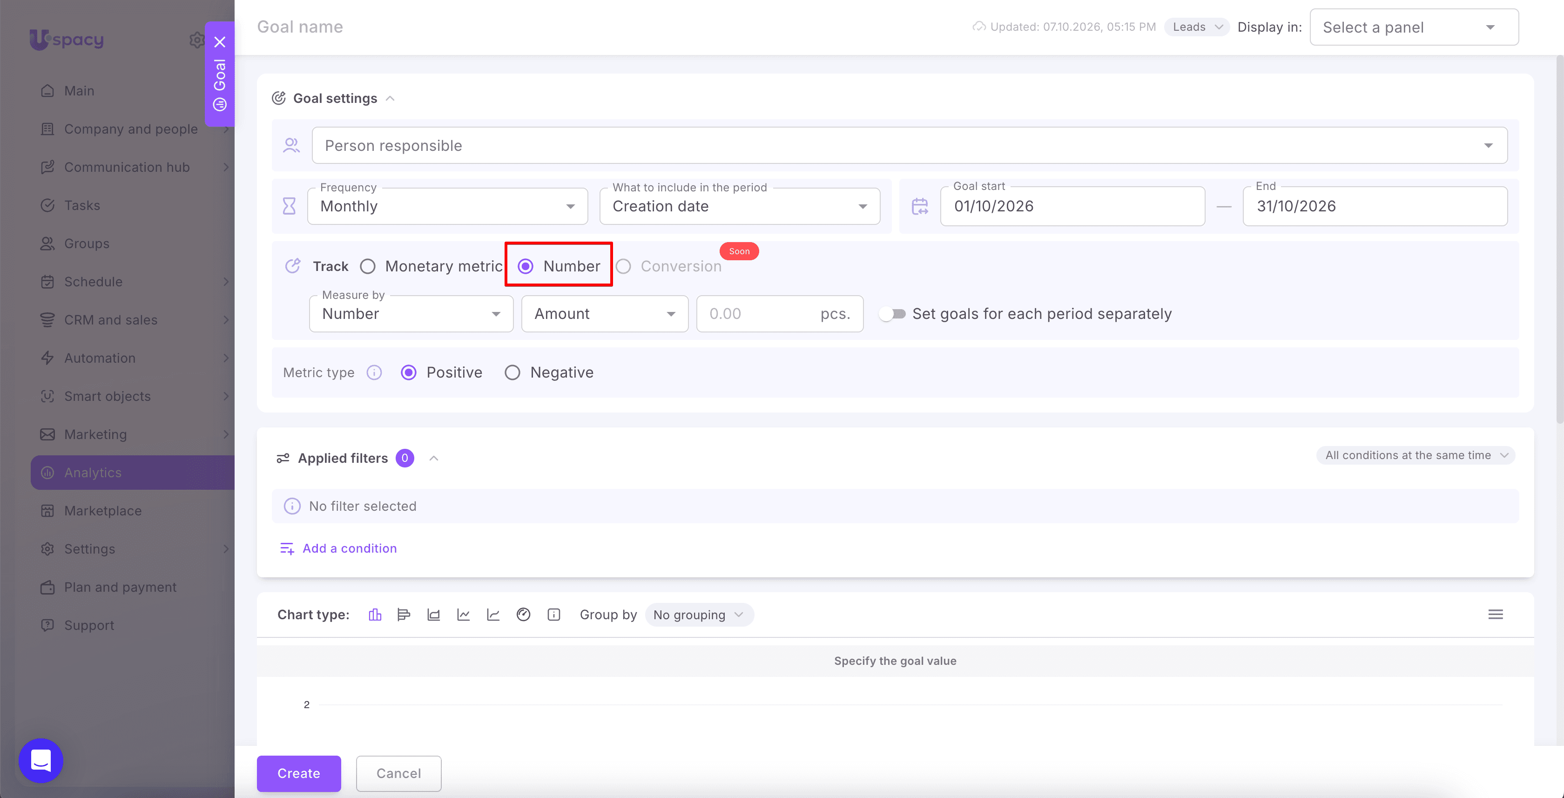The image size is (1564, 798).
Task: Toggle set goals for each period separately
Action: [892, 314]
